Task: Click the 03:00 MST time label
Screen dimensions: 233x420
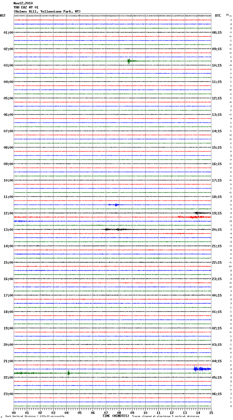Action: pos(8,65)
